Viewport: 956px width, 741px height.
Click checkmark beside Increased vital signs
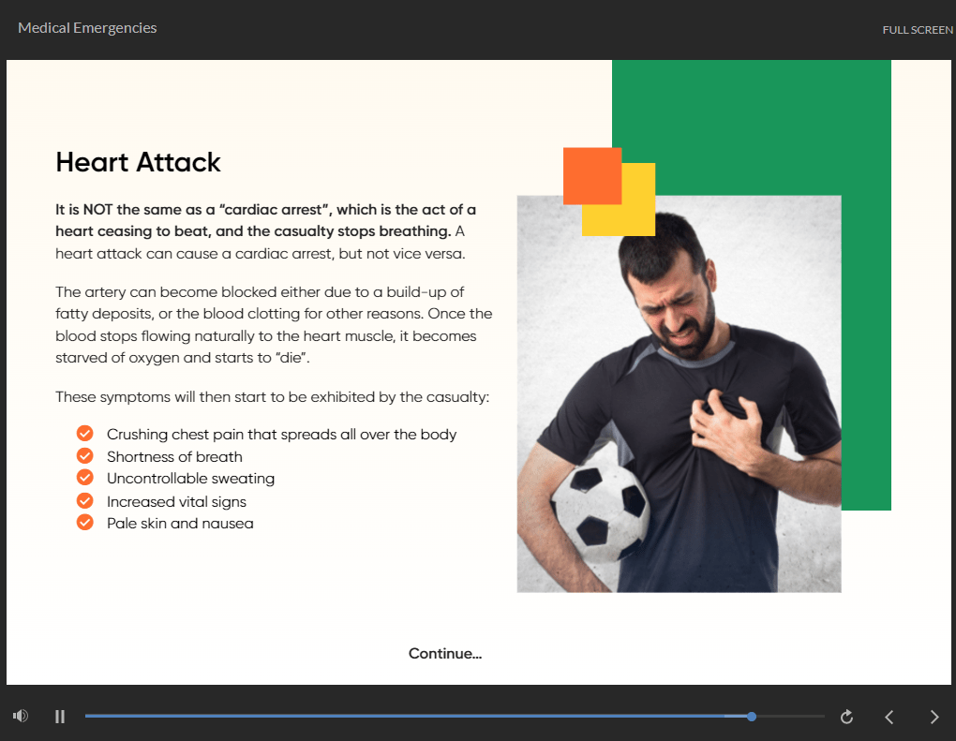pos(84,501)
